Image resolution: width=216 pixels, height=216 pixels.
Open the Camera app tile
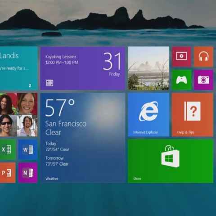coord(203,80)
